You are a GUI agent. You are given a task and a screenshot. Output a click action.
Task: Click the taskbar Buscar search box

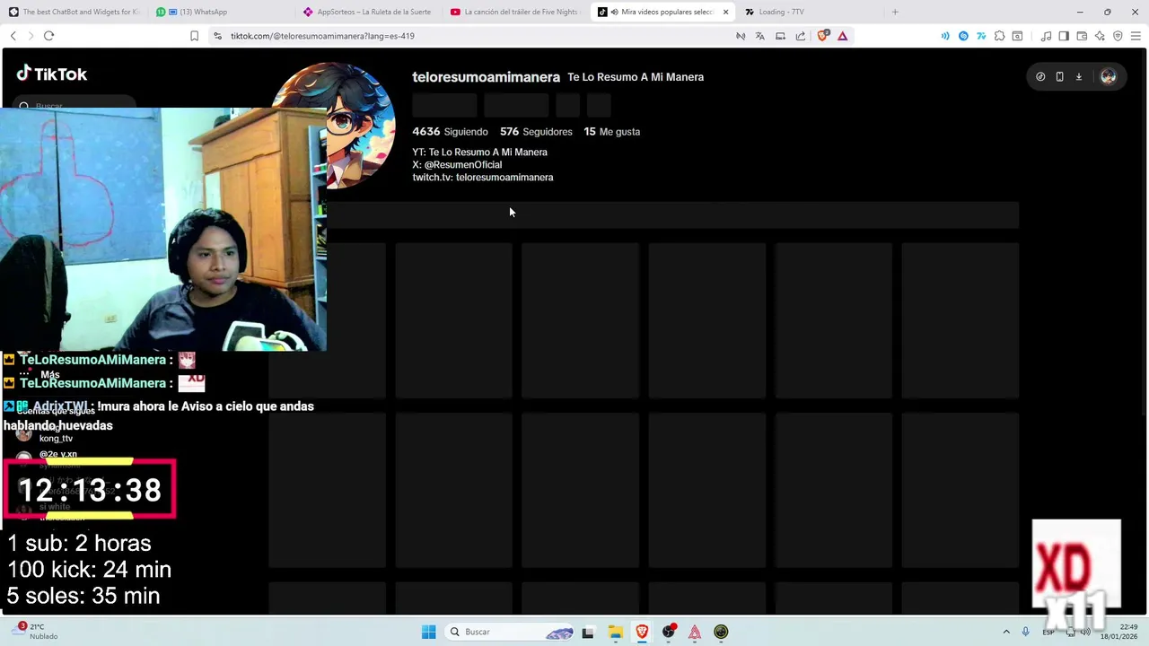click(x=511, y=632)
